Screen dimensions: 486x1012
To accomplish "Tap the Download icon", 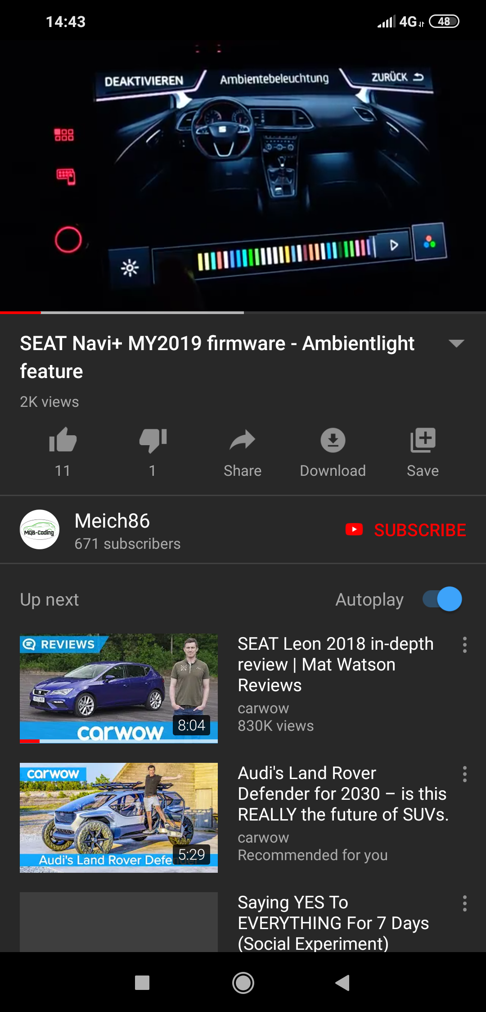I will 333,440.
